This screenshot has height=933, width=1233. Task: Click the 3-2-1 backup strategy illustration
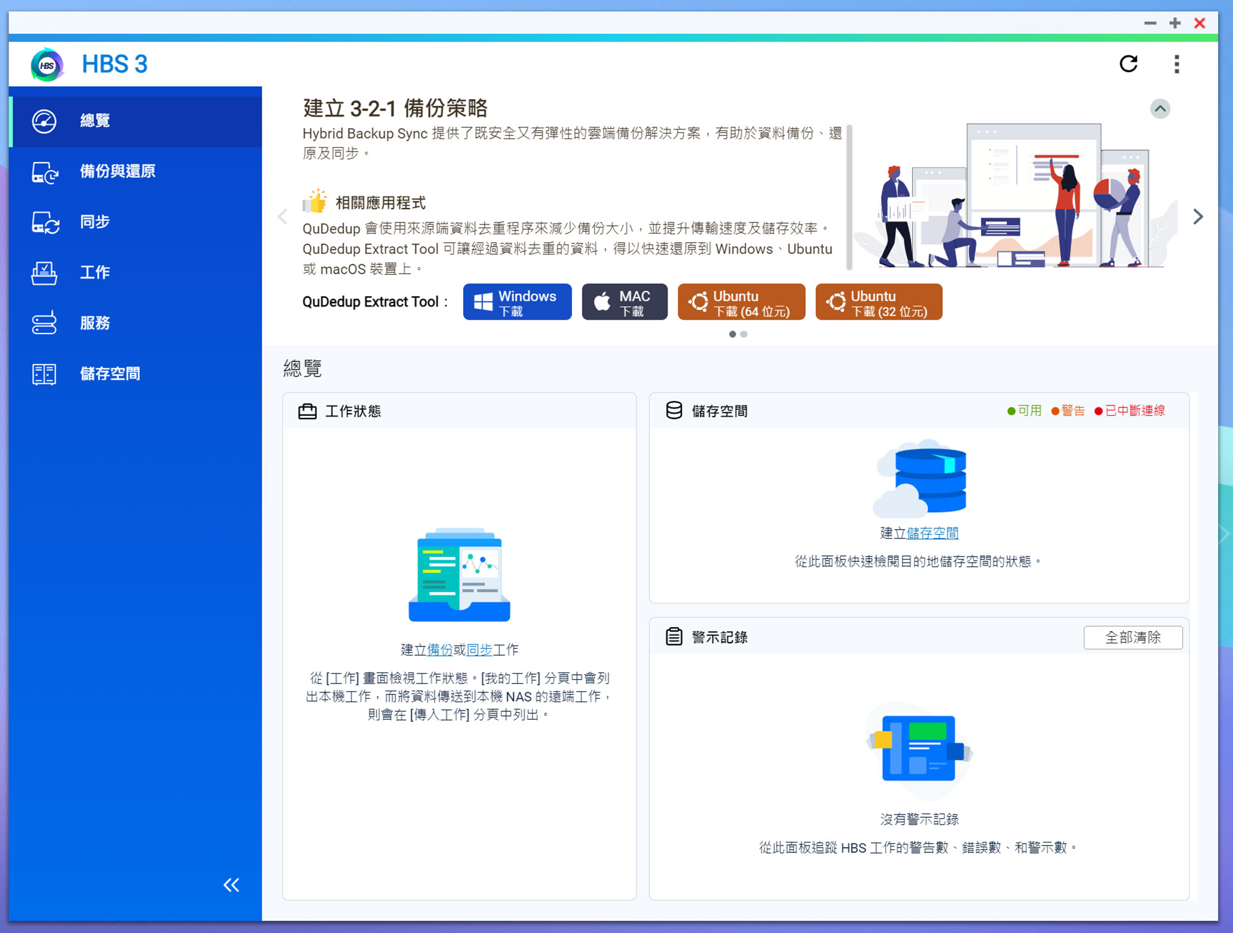coord(1016,196)
